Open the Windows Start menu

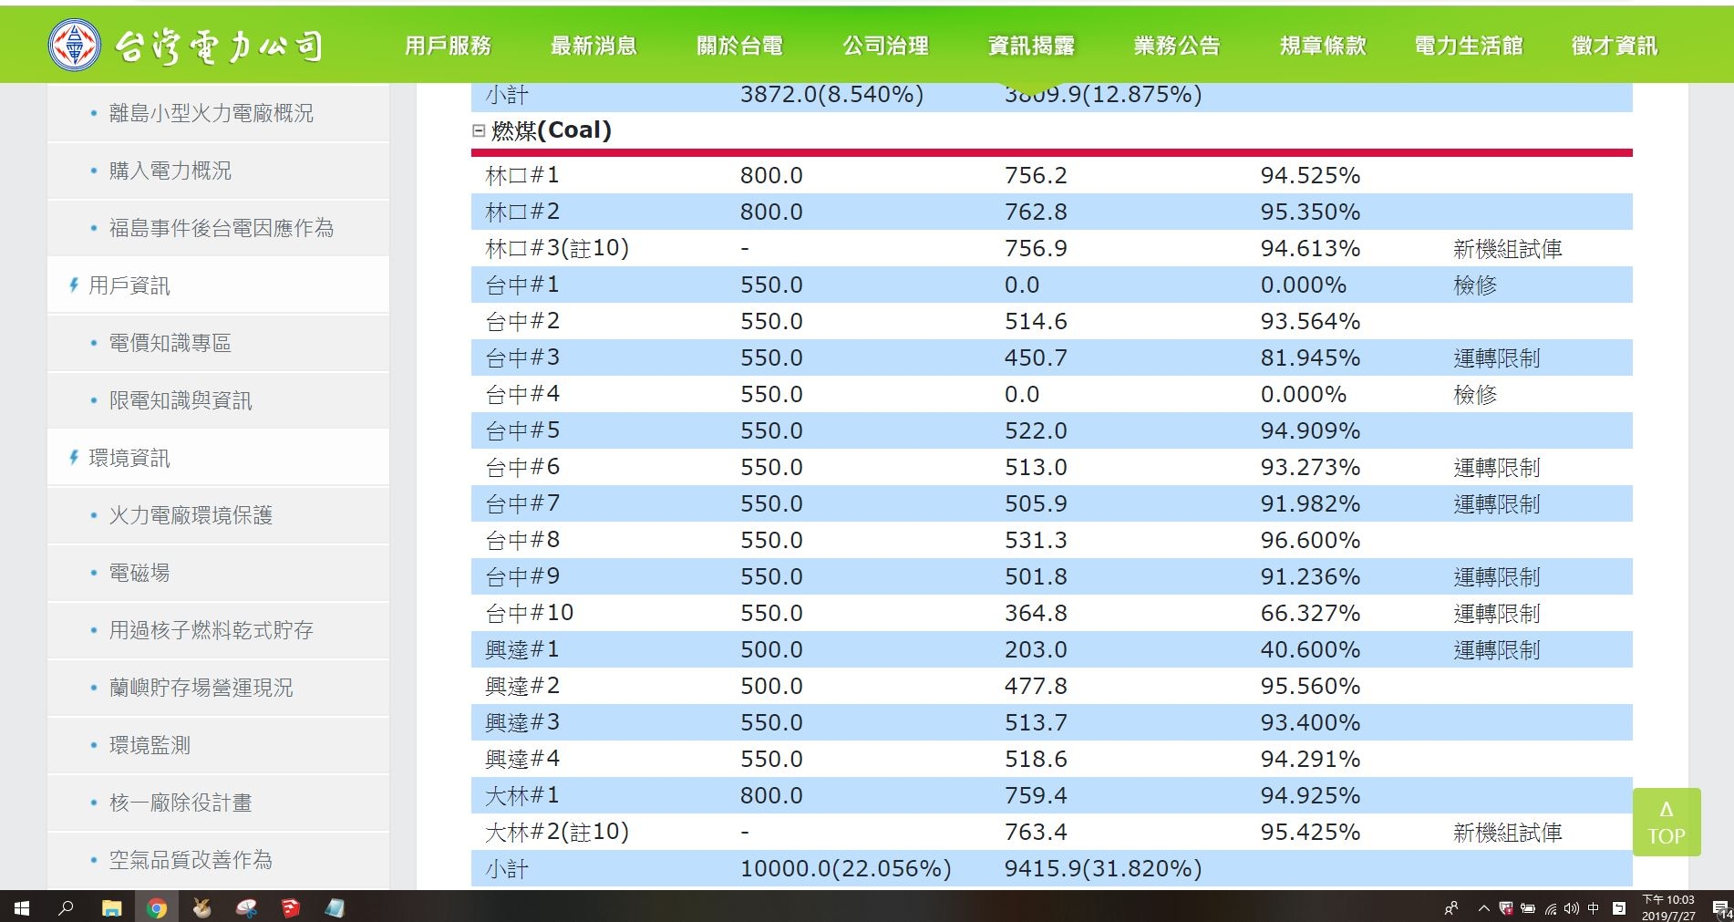22,907
